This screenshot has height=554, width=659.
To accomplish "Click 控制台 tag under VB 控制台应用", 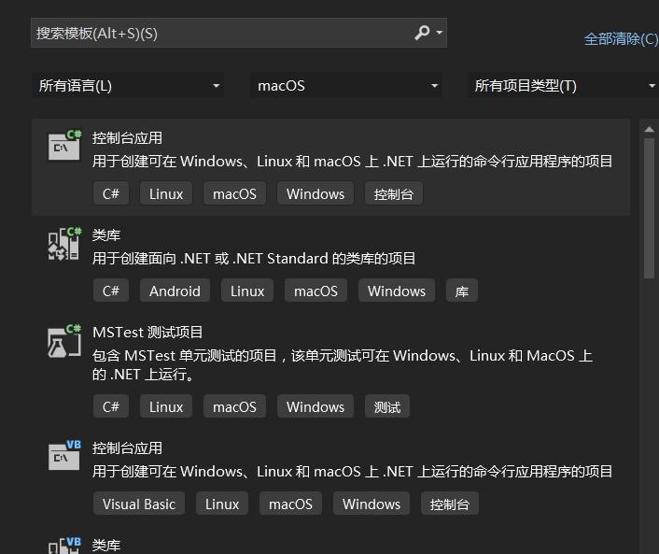I will (x=450, y=504).
